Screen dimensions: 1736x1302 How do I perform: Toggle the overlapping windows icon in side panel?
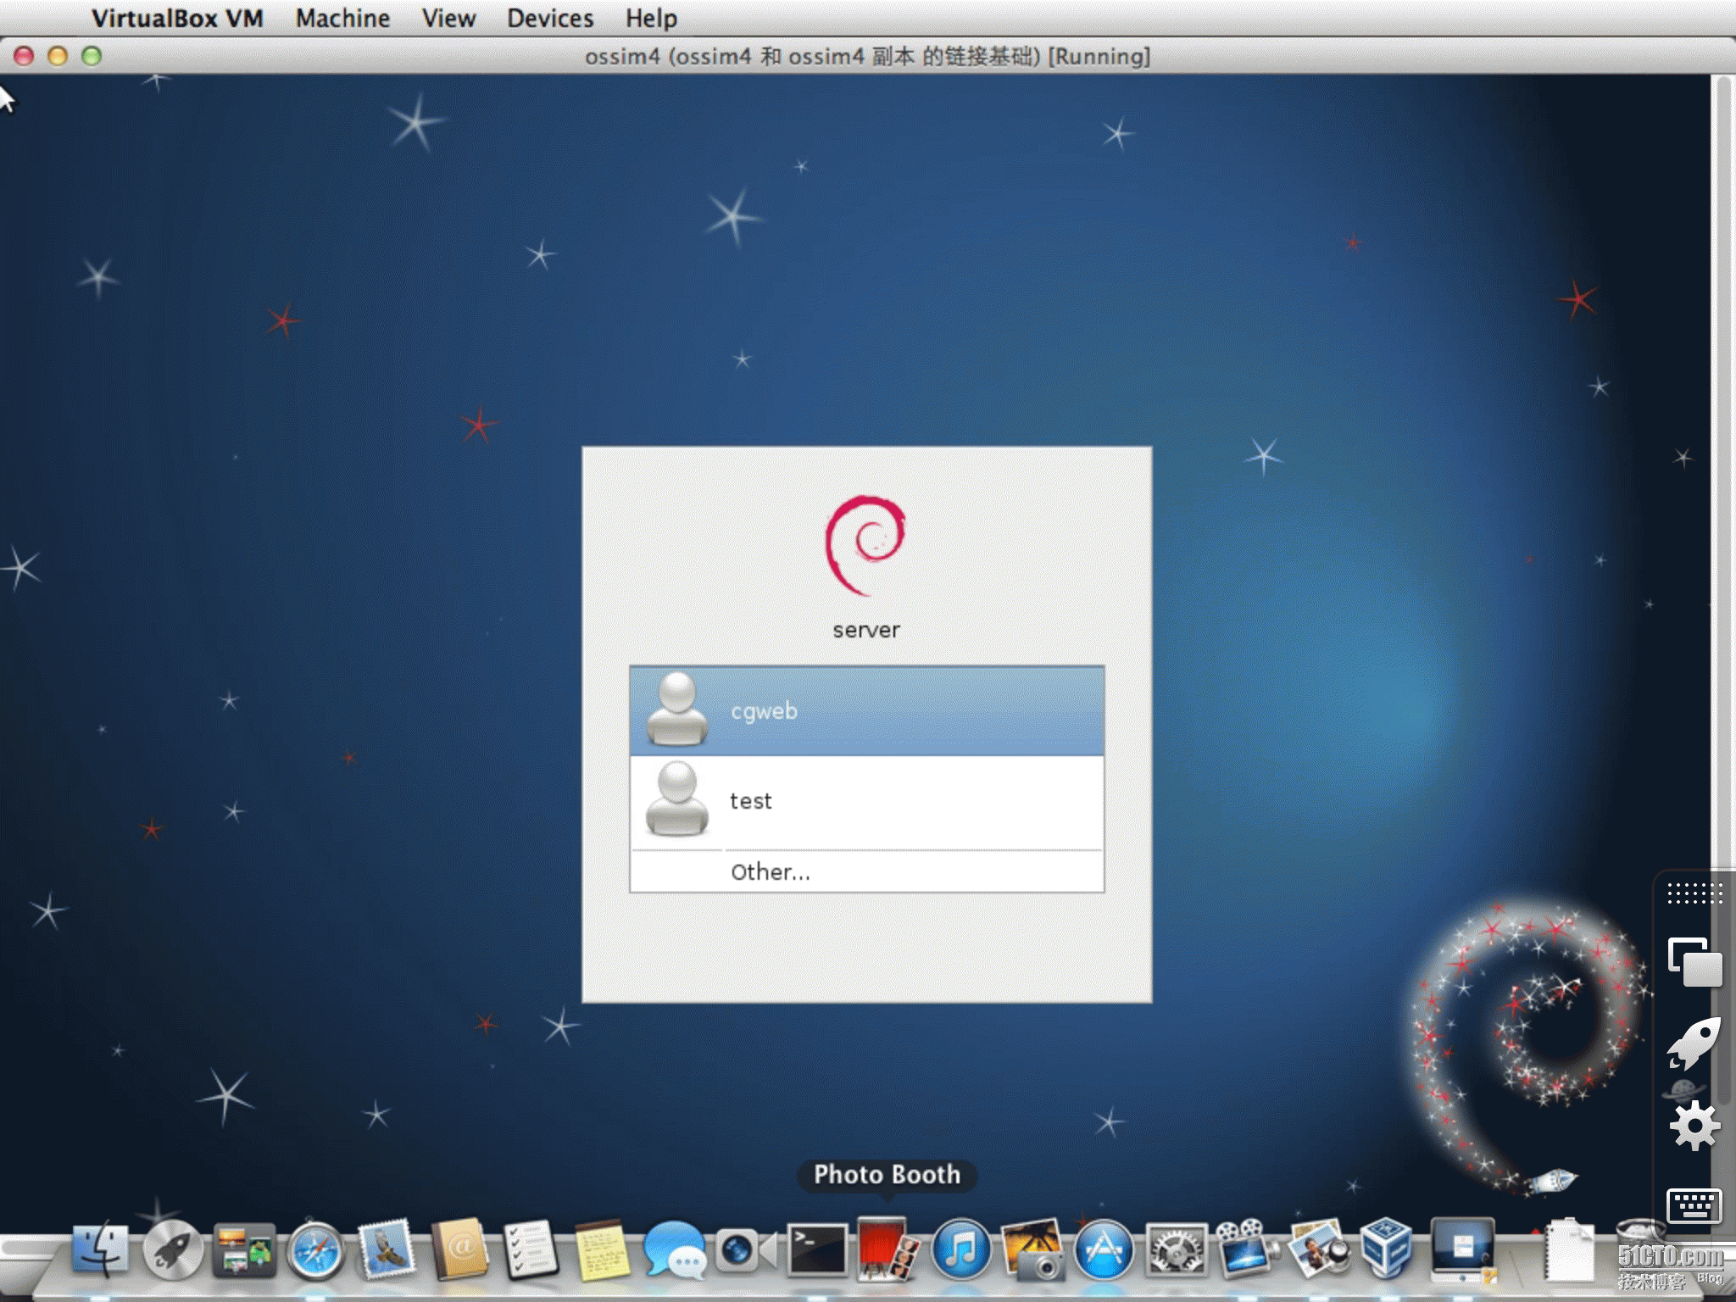(1694, 962)
